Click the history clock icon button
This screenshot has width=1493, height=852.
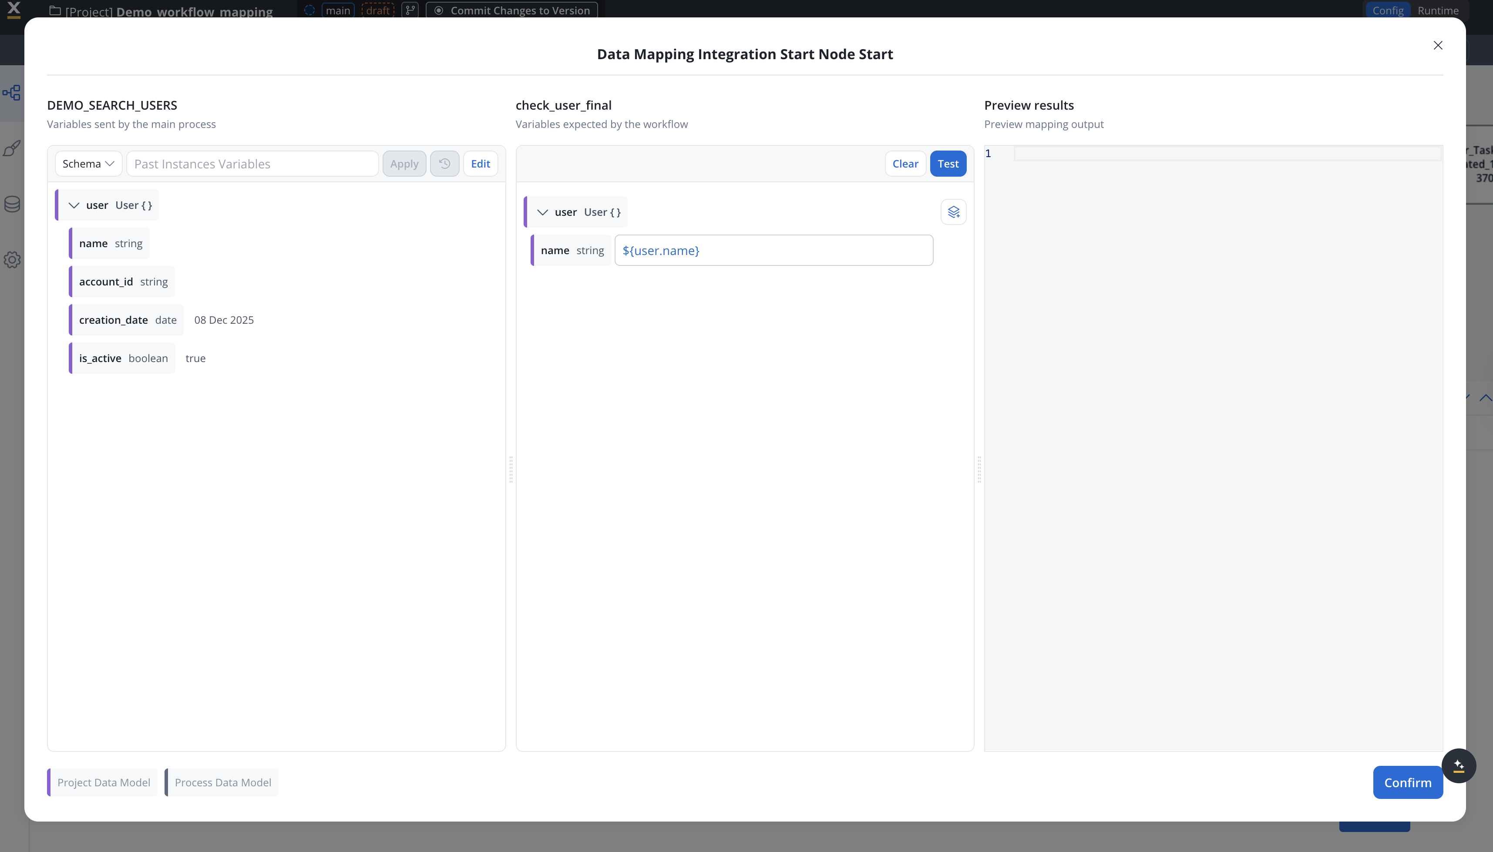point(444,164)
